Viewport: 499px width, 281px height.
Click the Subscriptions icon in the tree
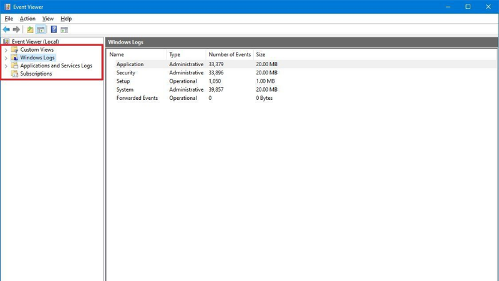[14, 74]
